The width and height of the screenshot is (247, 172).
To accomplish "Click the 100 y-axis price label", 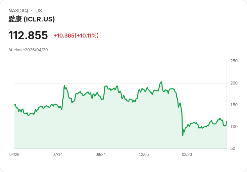I will pyautogui.click(x=234, y=126).
